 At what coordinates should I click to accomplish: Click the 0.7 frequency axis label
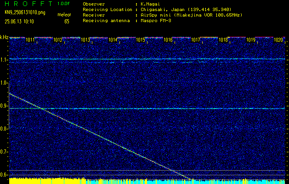tap(3, 152)
